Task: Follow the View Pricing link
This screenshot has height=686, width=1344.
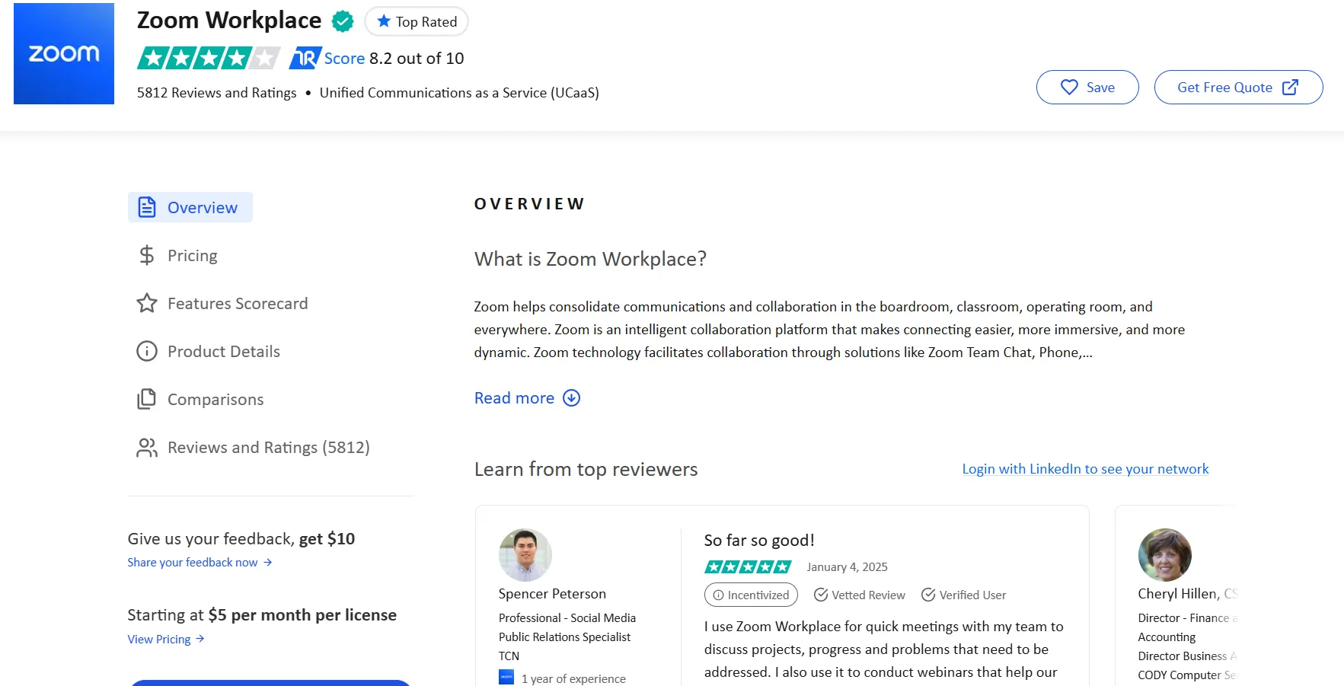Action: [x=161, y=639]
